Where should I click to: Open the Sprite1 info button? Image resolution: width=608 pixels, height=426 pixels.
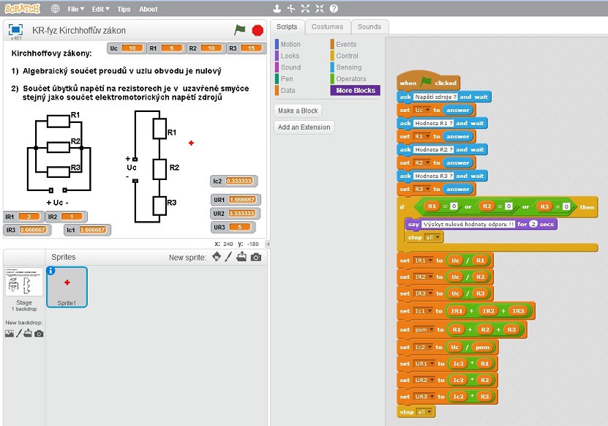51,271
